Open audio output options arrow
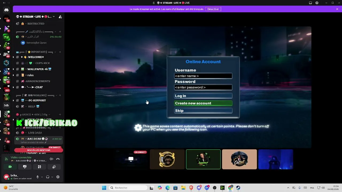The image size is (342, 192). 52,177
